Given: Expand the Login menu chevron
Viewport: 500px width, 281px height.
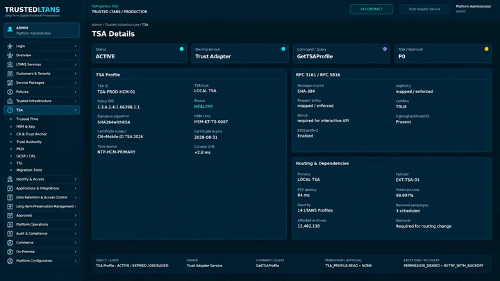Looking at the screenshot, I should click(x=76, y=46).
